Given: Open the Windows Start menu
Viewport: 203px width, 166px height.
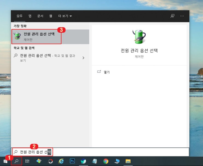Looking at the screenshot, I should (x=5, y=161).
